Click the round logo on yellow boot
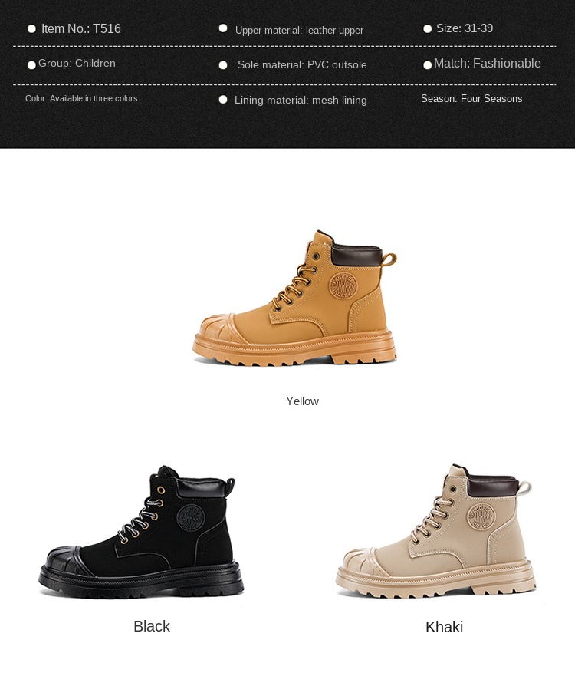The width and height of the screenshot is (575, 696). (x=343, y=285)
